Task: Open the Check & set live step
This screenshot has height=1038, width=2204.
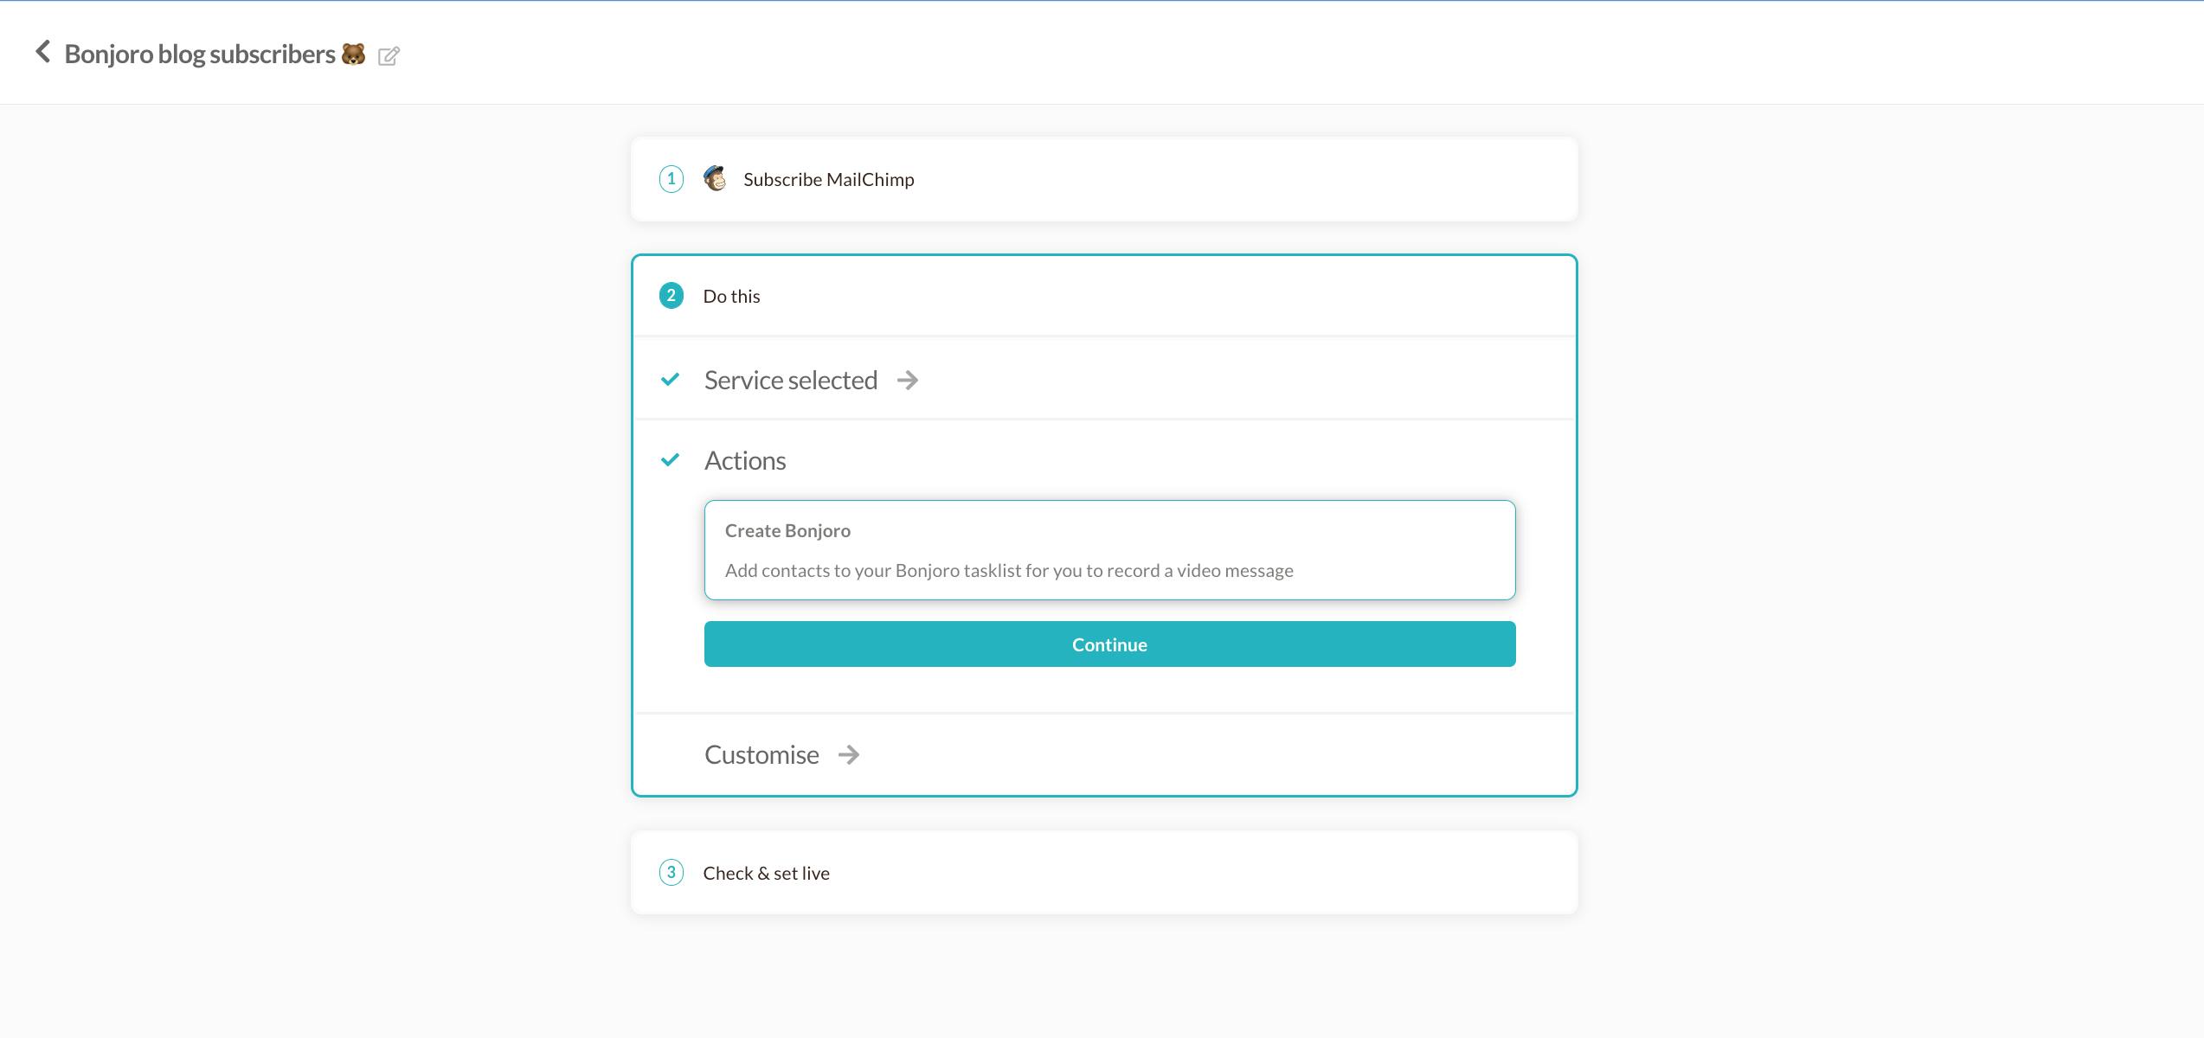Action: pyautogui.click(x=766, y=874)
